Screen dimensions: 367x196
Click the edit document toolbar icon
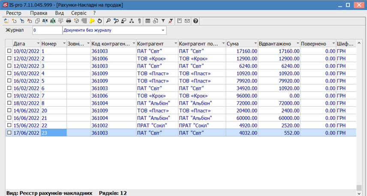pos(22,21)
